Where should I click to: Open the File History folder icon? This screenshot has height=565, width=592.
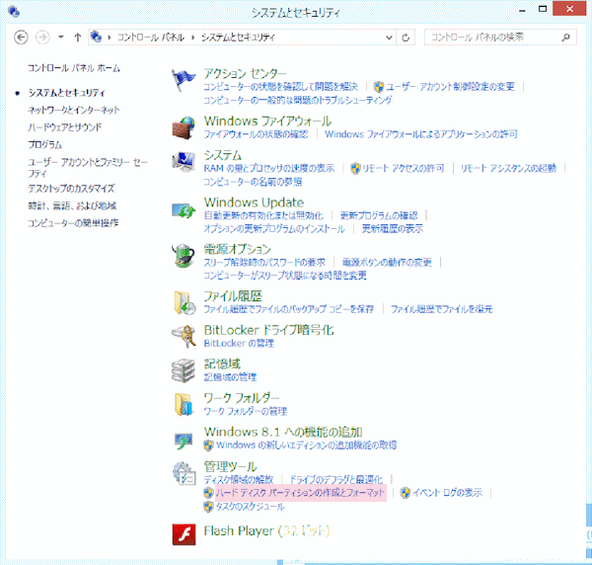coord(185,302)
